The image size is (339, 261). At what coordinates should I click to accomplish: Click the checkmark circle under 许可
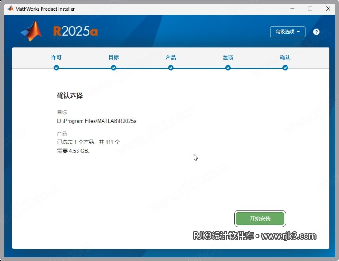click(57, 68)
